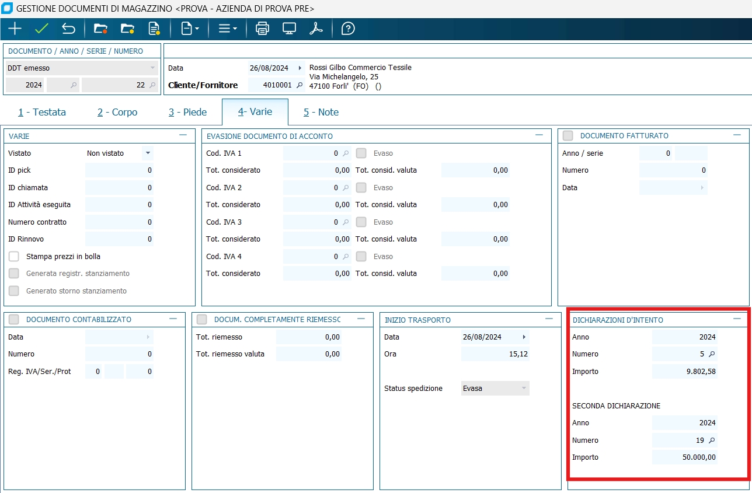
Task: Toggle the Documento Fatturato checkbox
Action: [568, 135]
